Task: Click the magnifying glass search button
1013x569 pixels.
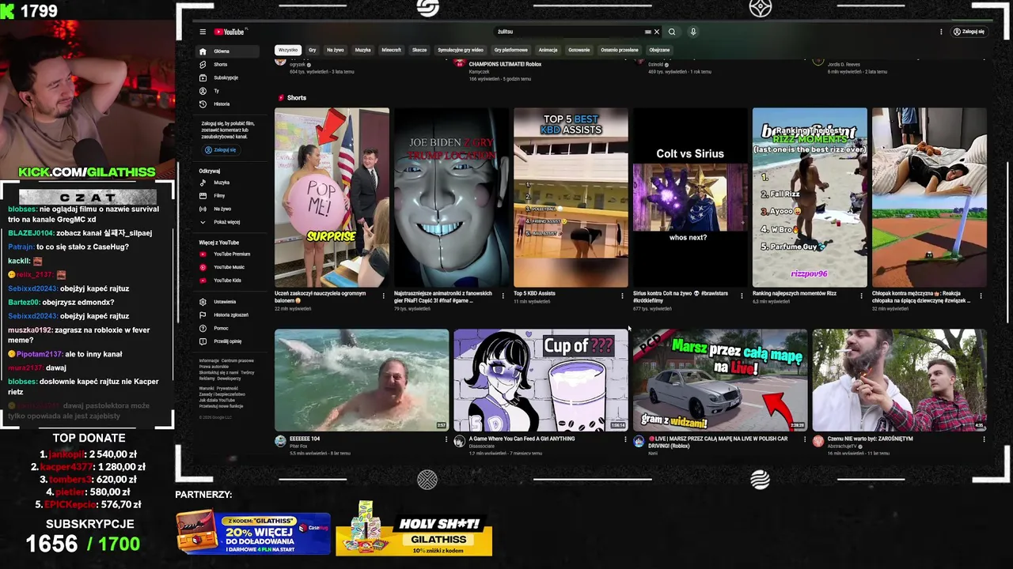Action: pyautogui.click(x=672, y=32)
